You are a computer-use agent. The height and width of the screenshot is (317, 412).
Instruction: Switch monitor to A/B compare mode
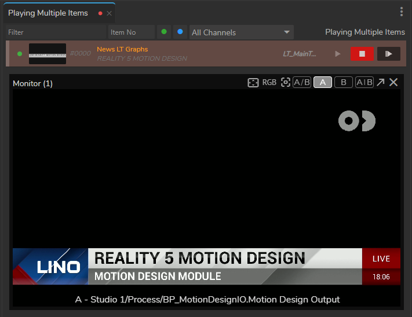[302, 83]
